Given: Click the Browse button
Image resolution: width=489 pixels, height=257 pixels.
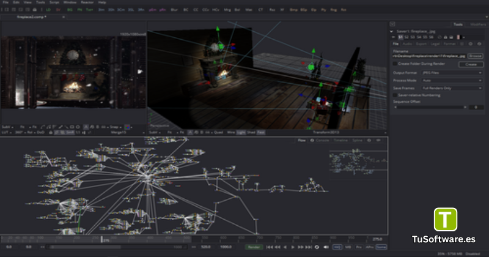Looking at the screenshot, I should 476,56.
